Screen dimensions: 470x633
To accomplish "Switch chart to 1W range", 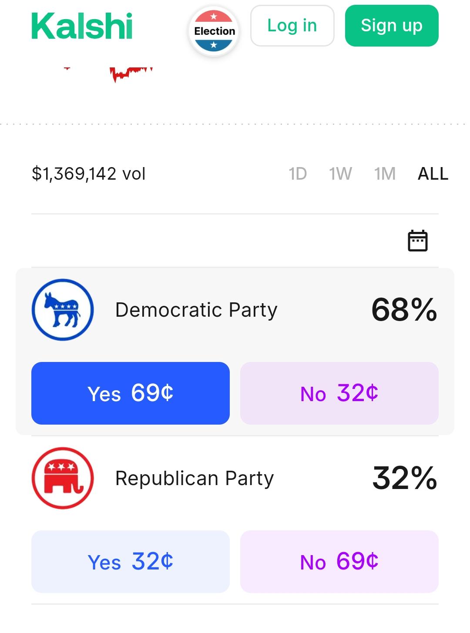I will coord(340,174).
